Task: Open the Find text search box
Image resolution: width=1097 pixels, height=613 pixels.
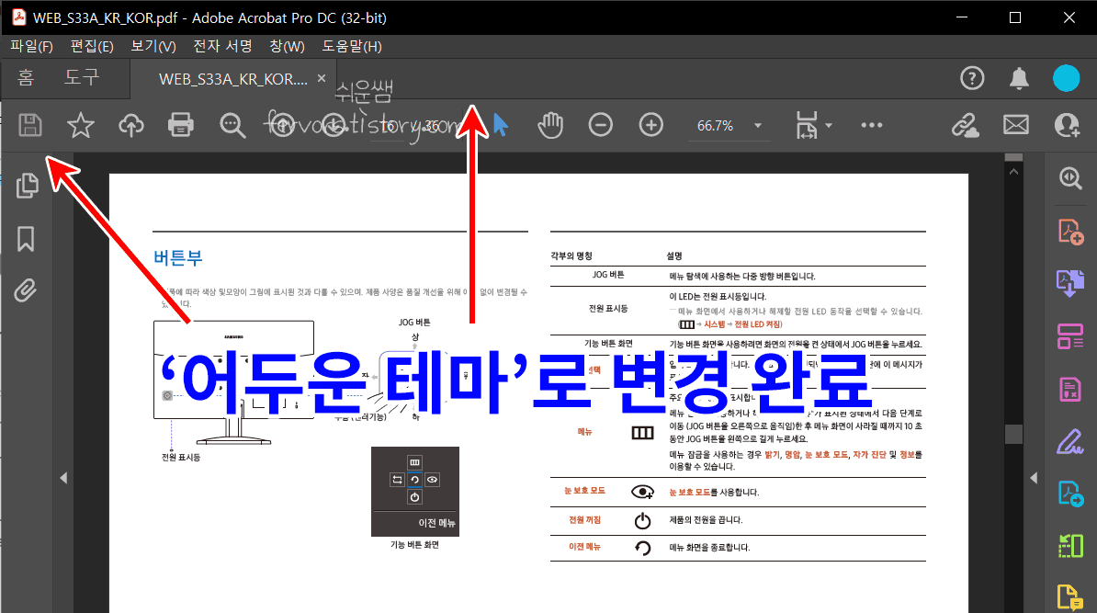Action: coord(232,125)
